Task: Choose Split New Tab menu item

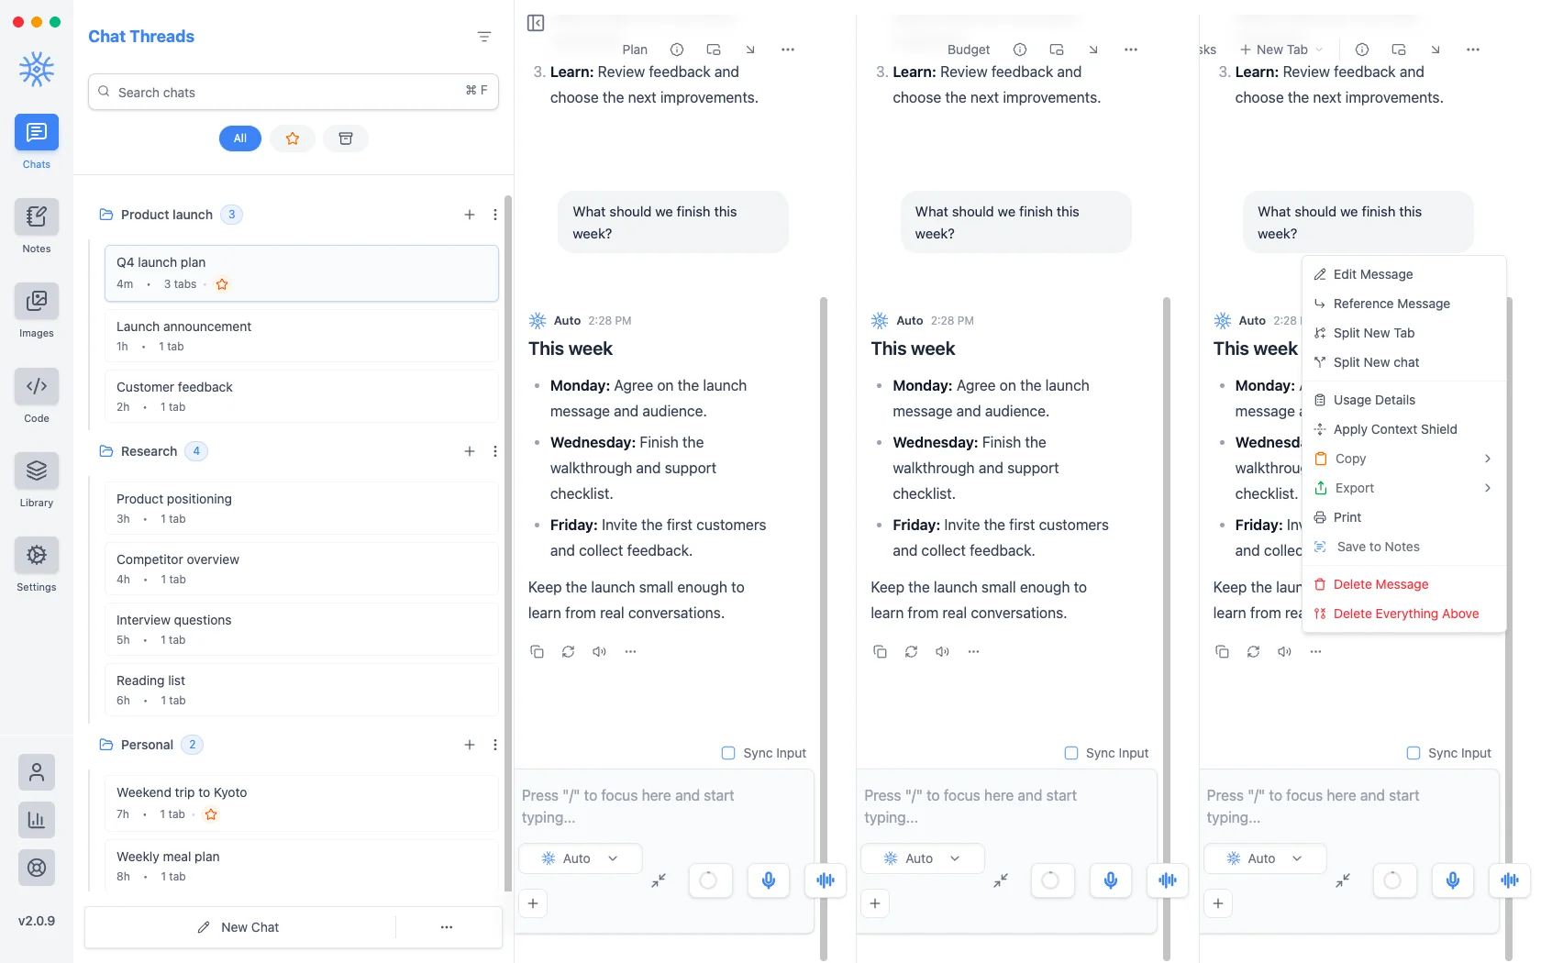Action: pyautogui.click(x=1404, y=333)
